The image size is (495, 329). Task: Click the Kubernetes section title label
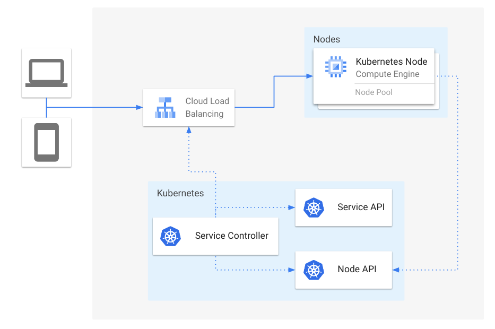click(180, 193)
